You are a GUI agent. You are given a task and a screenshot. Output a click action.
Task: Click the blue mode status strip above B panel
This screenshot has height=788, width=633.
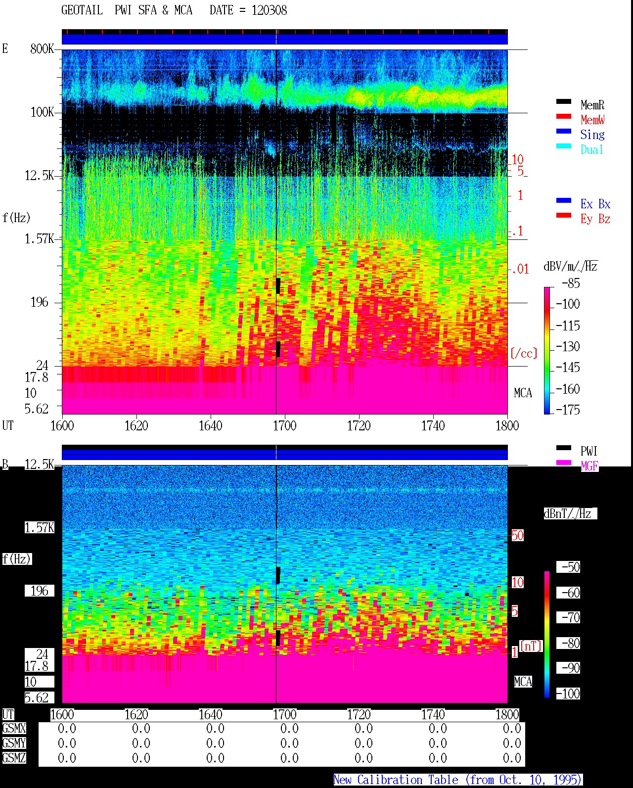tap(285, 454)
